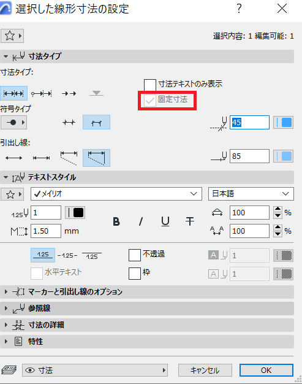Enable 寸法テキストのみ表示 checkbox
The image size is (302, 384).
pyautogui.click(x=150, y=85)
